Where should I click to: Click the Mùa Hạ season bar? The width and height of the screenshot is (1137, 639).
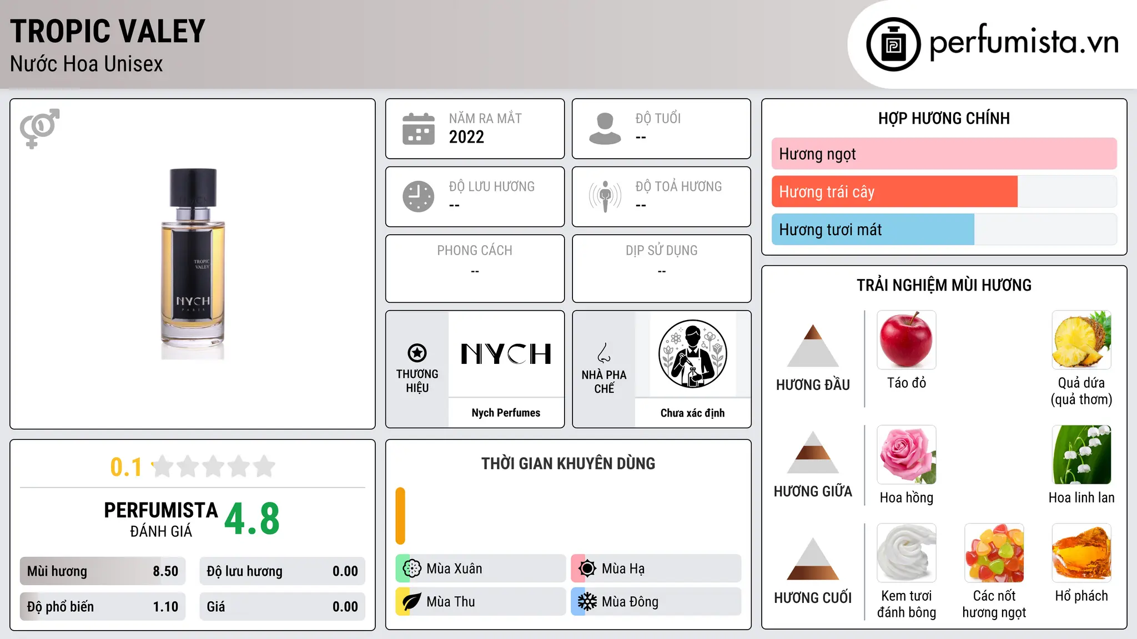(x=656, y=569)
